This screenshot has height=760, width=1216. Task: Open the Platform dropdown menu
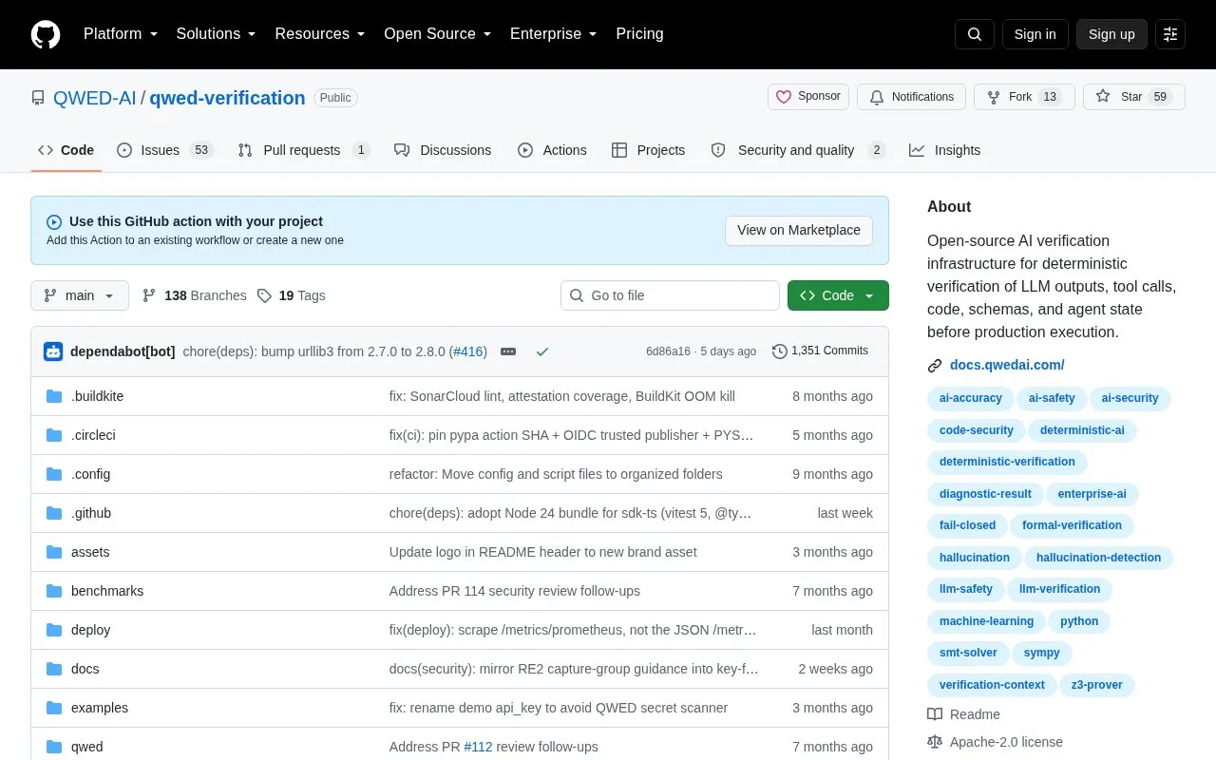[121, 34]
